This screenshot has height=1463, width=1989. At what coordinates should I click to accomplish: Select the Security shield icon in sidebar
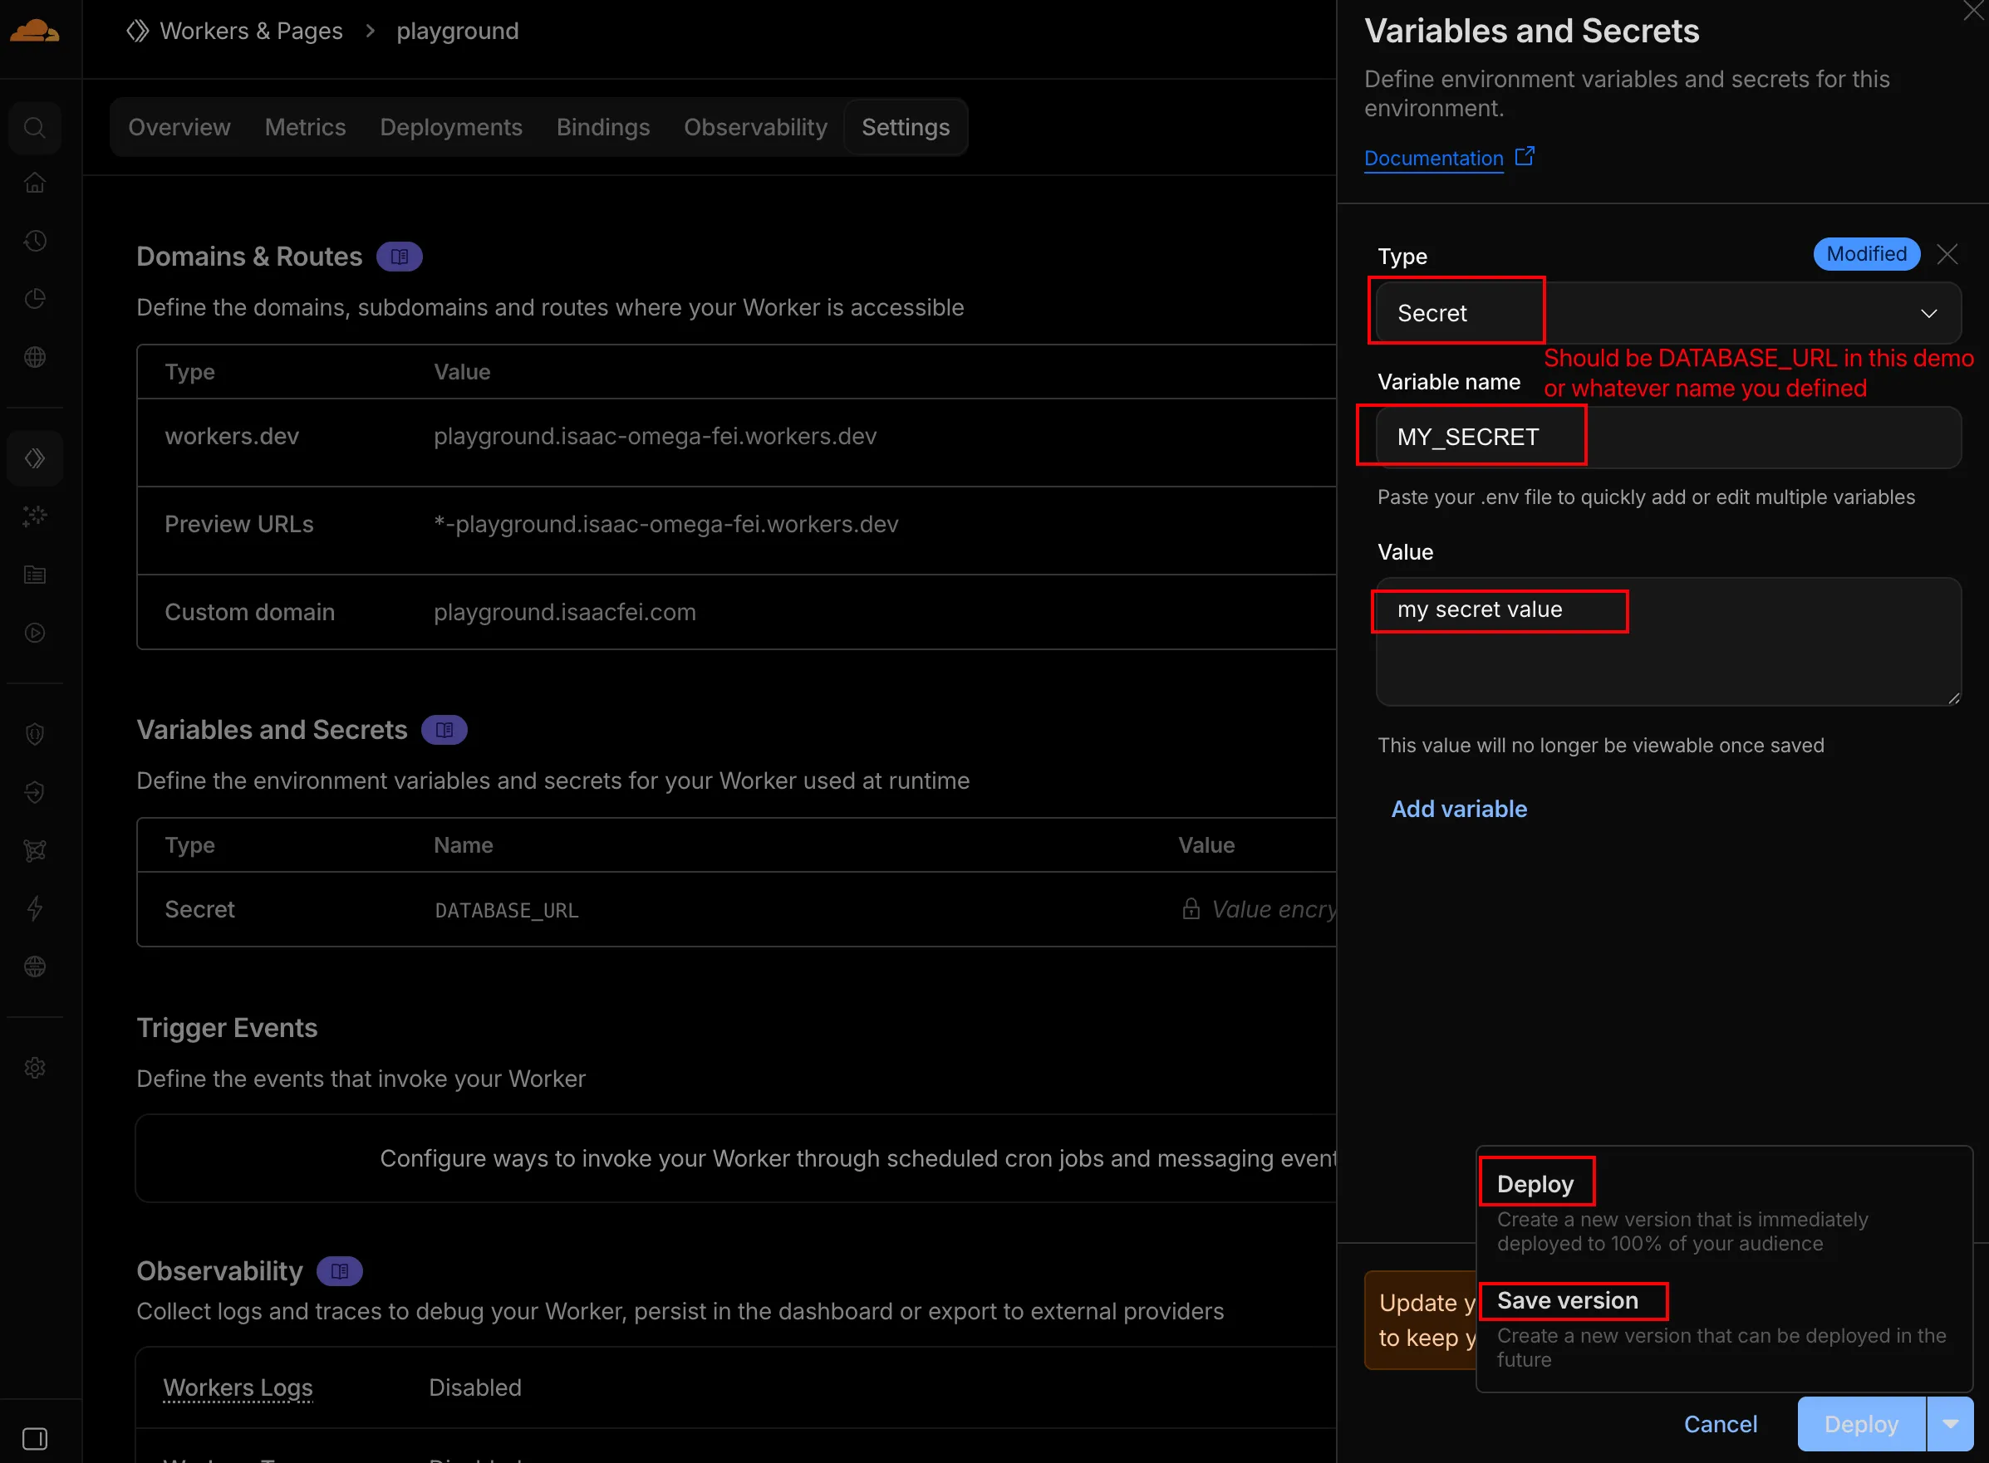pyautogui.click(x=36, y=733)
